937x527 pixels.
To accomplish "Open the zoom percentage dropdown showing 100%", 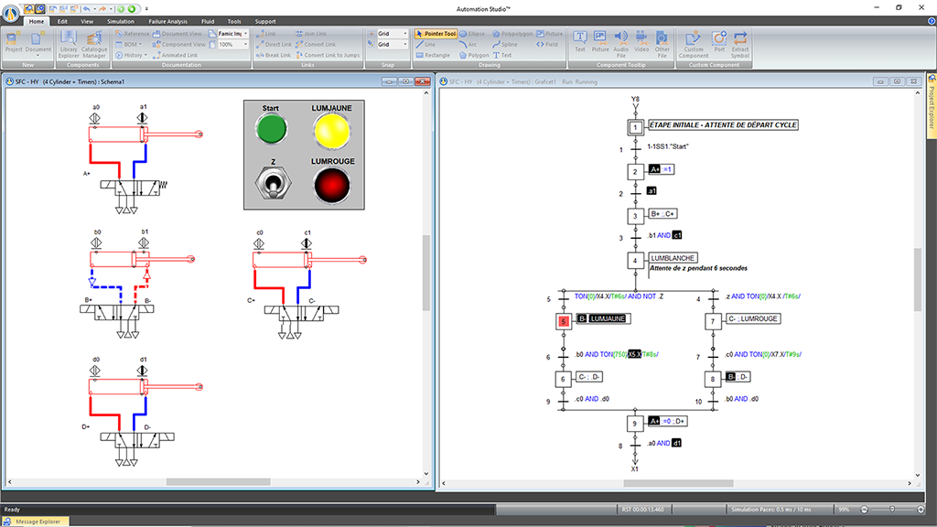I will 245,44.
